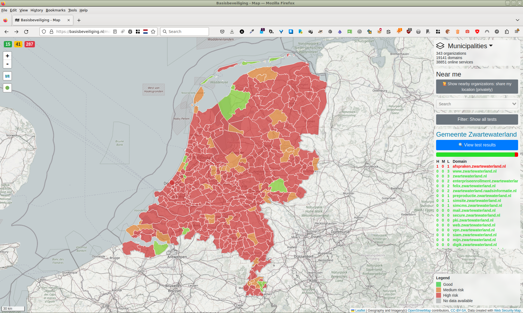Open the map fullscreen/layer icon button
Viewport: 523px width, 313px height.
click(x=7, y=76)
